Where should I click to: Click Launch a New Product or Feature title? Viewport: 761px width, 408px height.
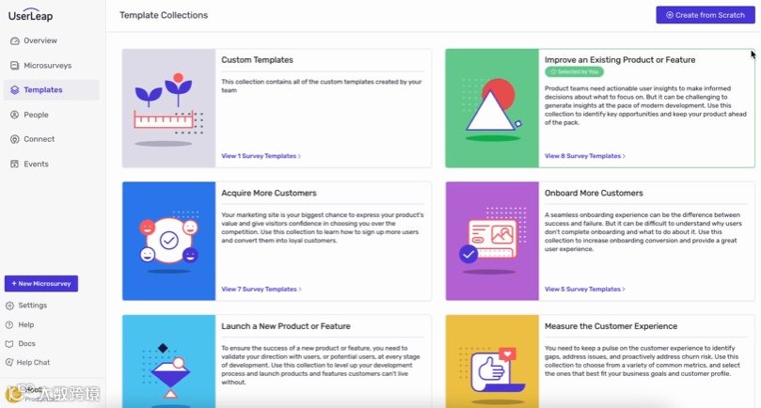286,326
